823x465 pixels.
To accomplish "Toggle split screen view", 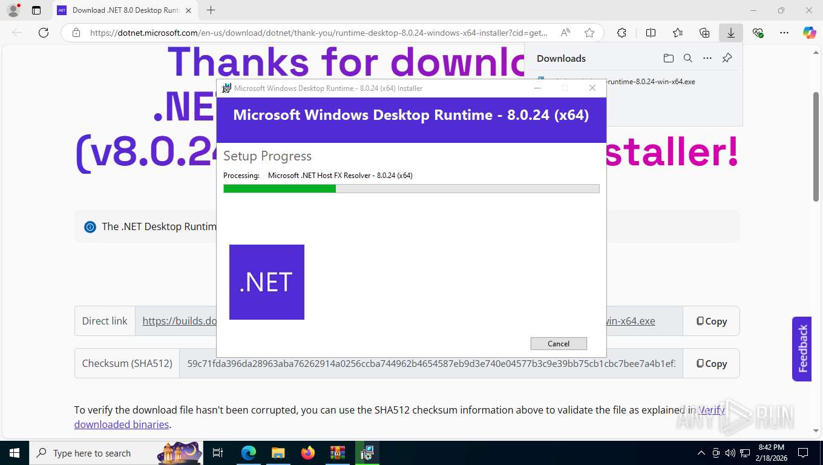I will (x=651, y=33).
